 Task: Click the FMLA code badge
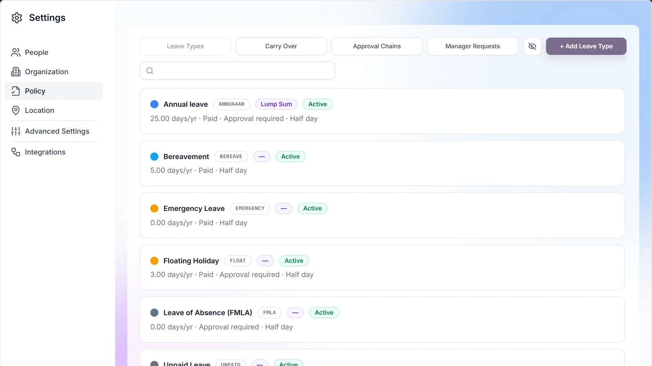pos(269,313)
